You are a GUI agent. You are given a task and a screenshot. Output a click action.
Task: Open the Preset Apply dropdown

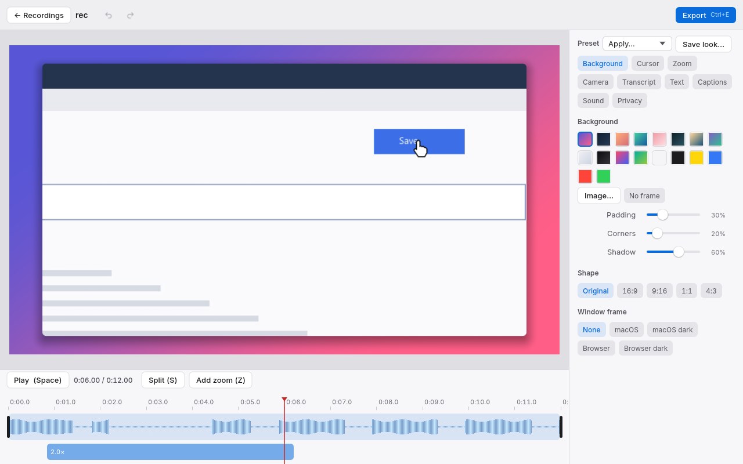pos(637,43)
